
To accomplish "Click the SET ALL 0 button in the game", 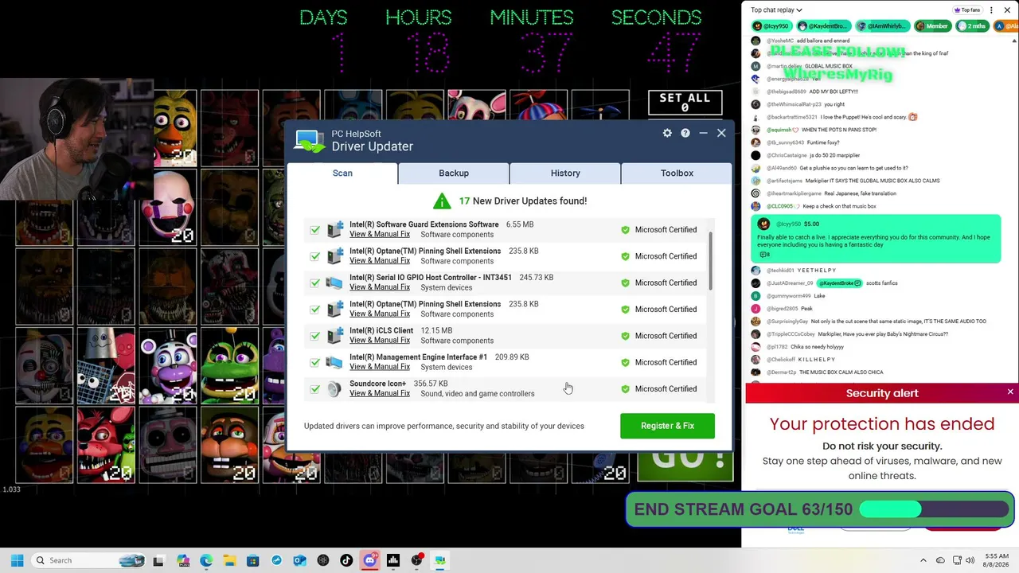I will 685,102.
